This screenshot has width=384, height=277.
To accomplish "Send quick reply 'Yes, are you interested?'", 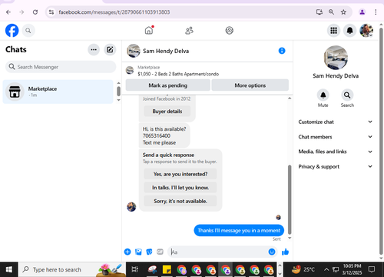I will (x=180, y=174).
